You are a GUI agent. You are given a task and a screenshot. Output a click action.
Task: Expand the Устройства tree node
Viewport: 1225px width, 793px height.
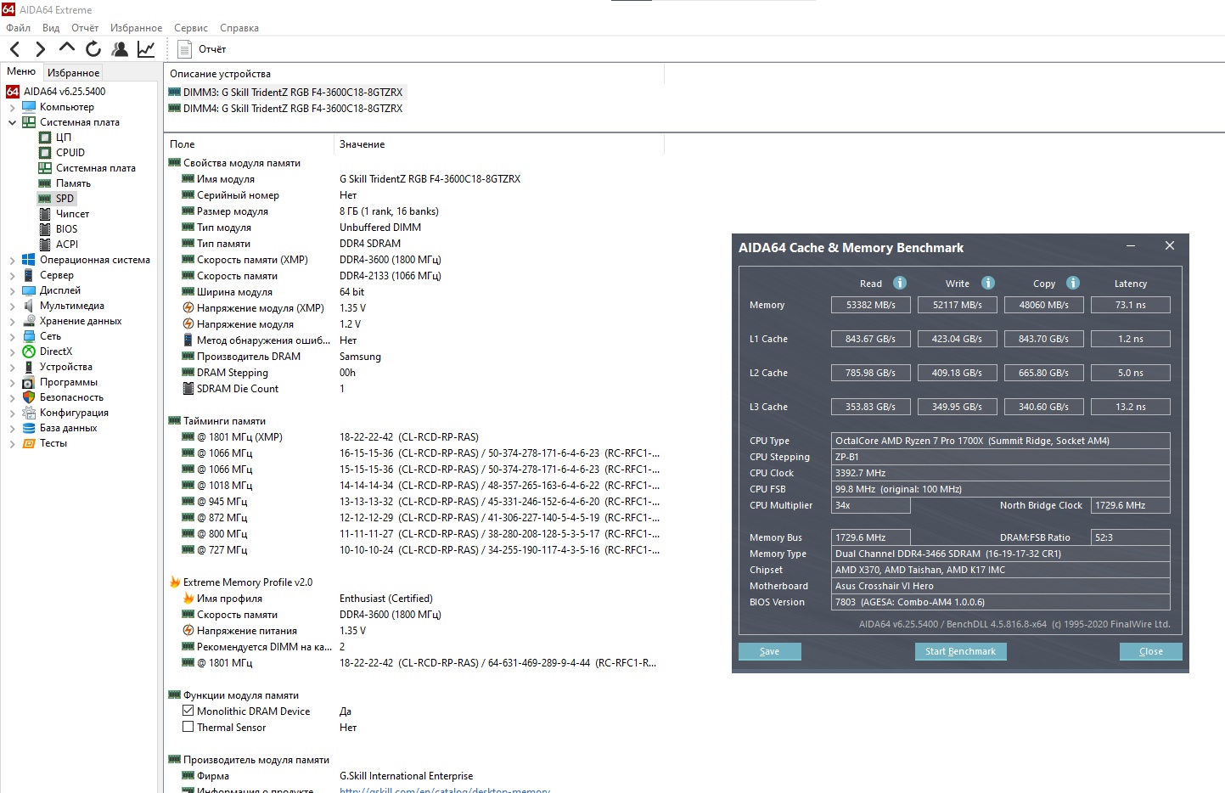[x=12, y=367]
